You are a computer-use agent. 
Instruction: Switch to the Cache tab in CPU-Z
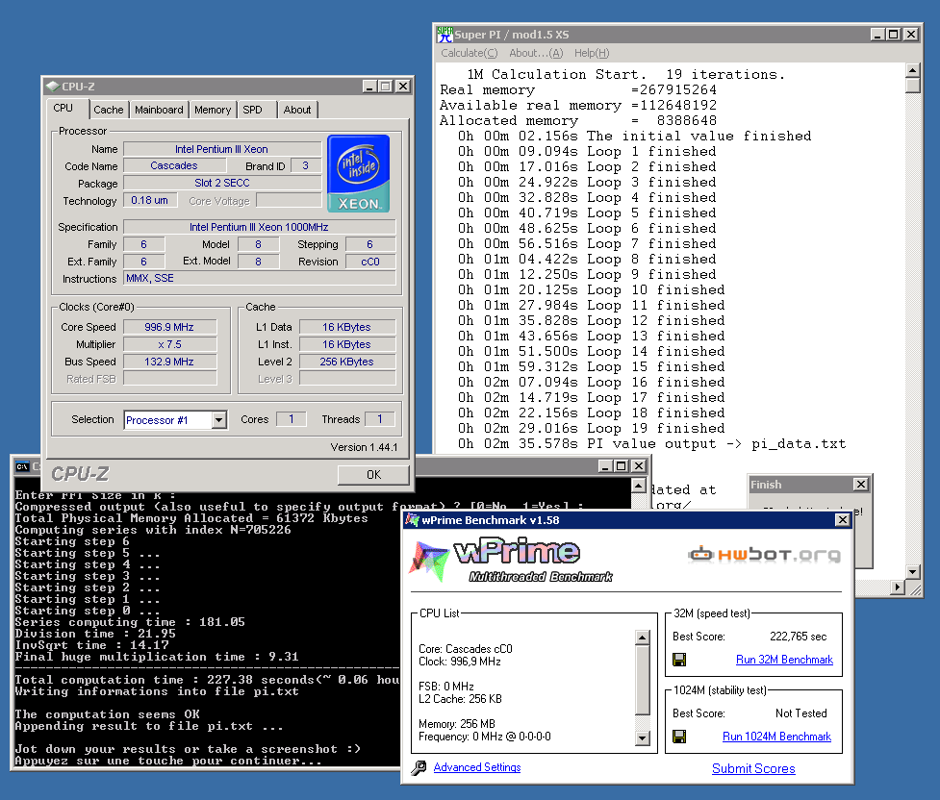[109, 110]
